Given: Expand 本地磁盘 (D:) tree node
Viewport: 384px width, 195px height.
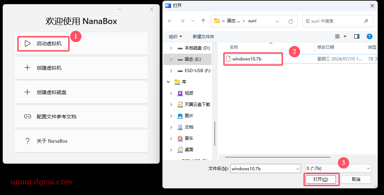Looking at the screenshot, I should (x=171, y=48).
